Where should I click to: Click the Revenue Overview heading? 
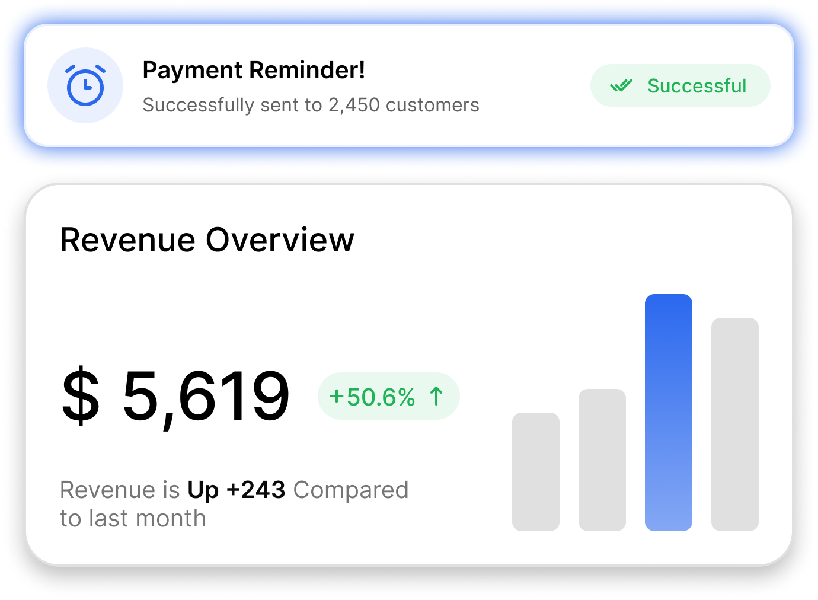207,240
